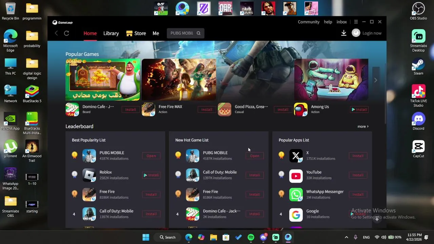Image resolution: width=434 pixels, height=244 pixels.
Task: Open BlueStacks 5 desktop shortcut
Action: tap(32, 94)
